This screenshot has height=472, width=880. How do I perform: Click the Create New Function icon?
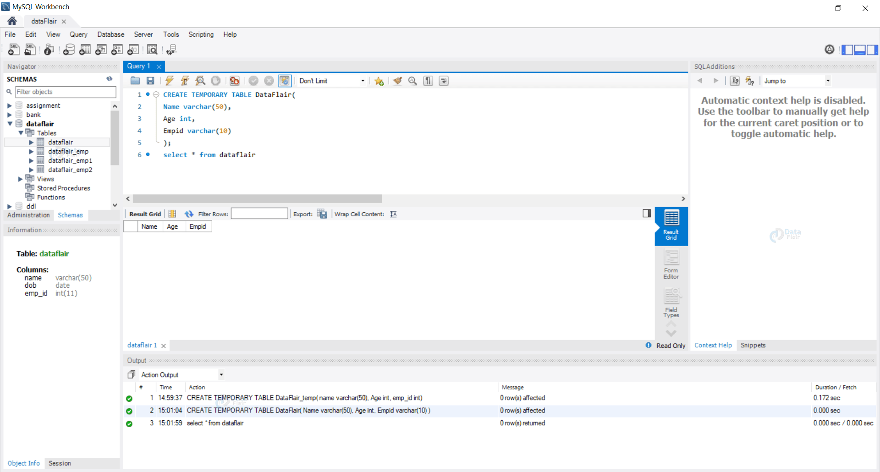click(133, 49)
